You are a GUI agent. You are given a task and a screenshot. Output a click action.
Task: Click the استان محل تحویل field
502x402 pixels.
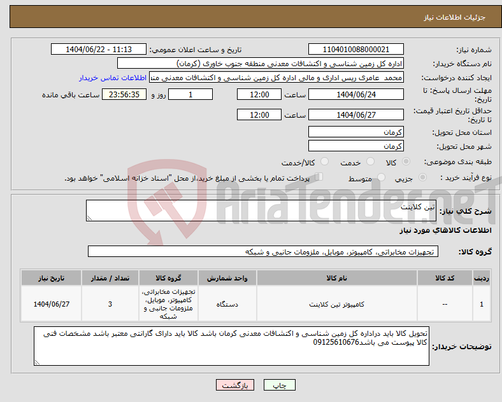point(355,132)
